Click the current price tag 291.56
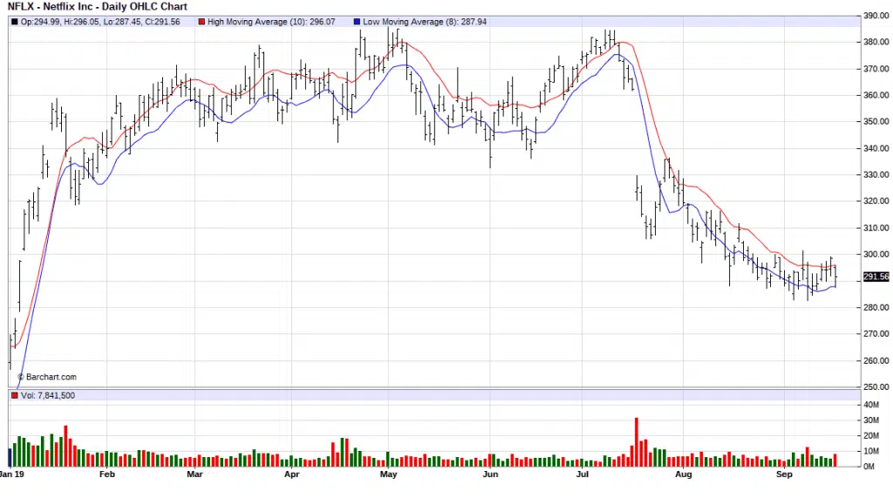Viewport: 893px width, 498px height. (875, 276)
